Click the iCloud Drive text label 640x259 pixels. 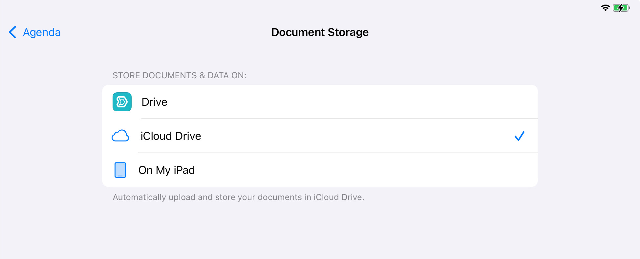pyautogui.click(x=171, y=136)
